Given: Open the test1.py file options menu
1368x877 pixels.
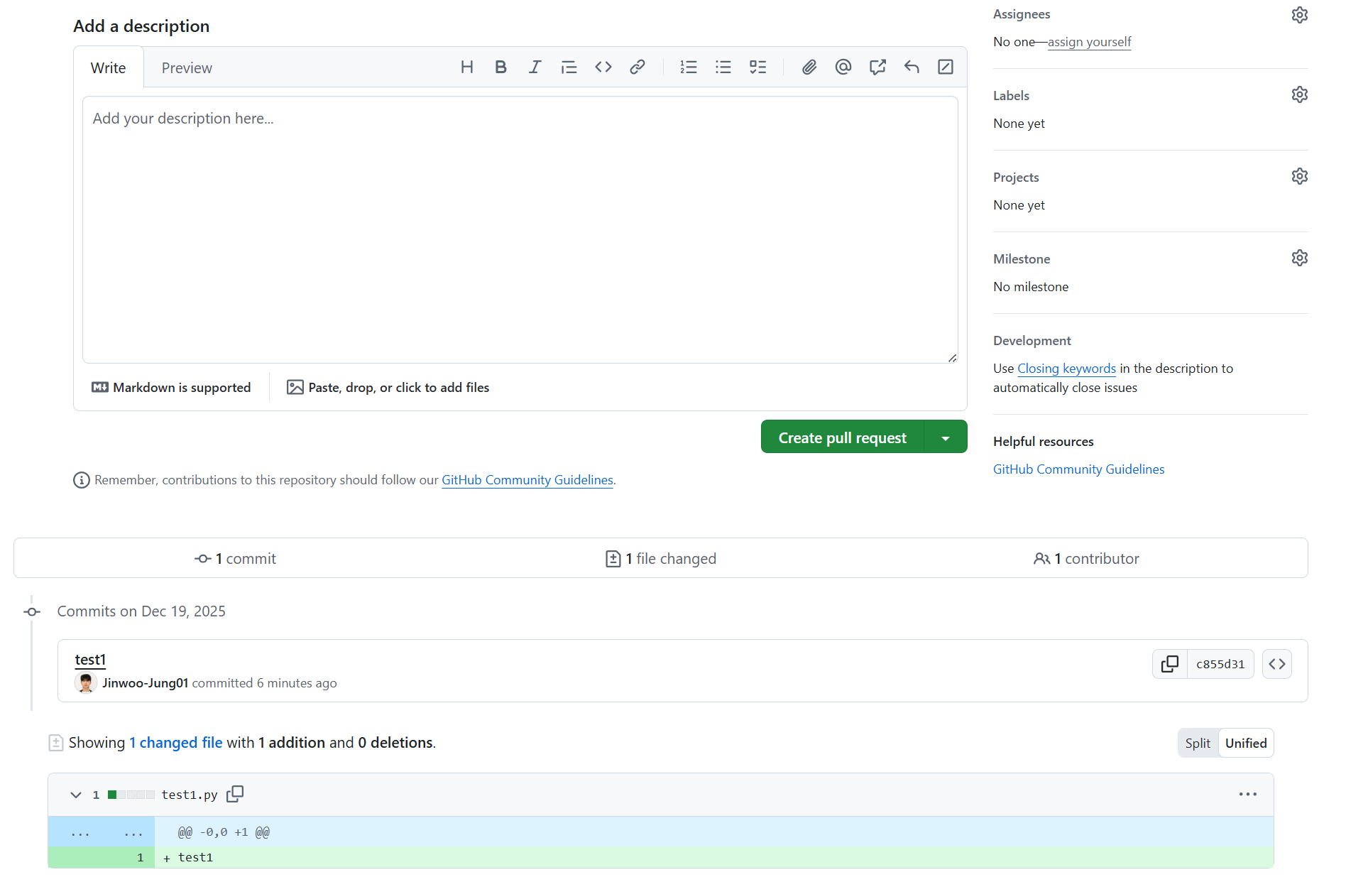Looking at the screenshot, I should pos(1247,794).
